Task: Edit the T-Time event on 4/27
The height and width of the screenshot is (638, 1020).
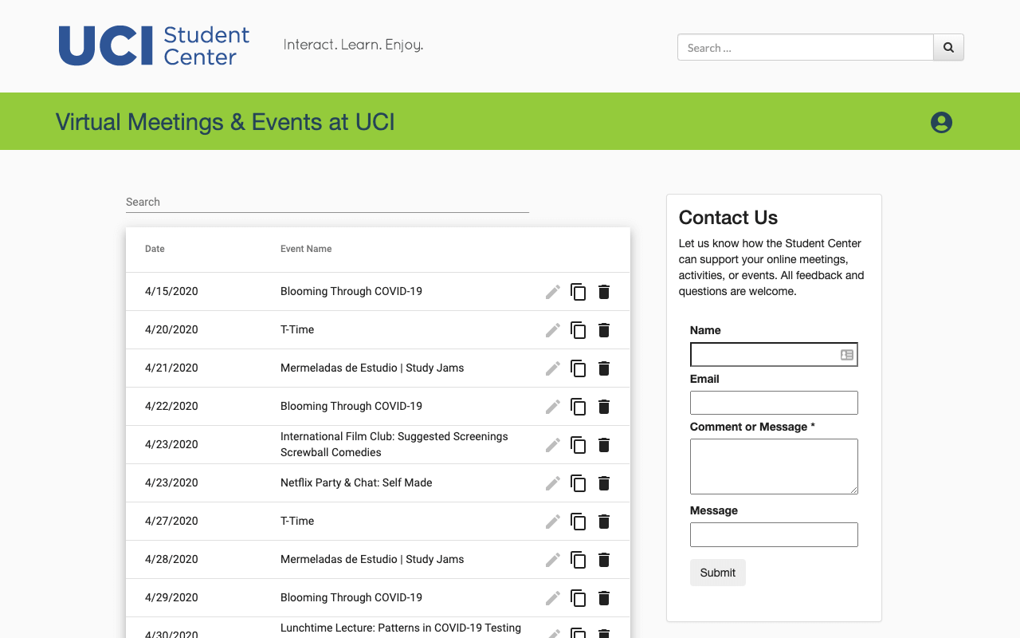Action: (553, 521)
